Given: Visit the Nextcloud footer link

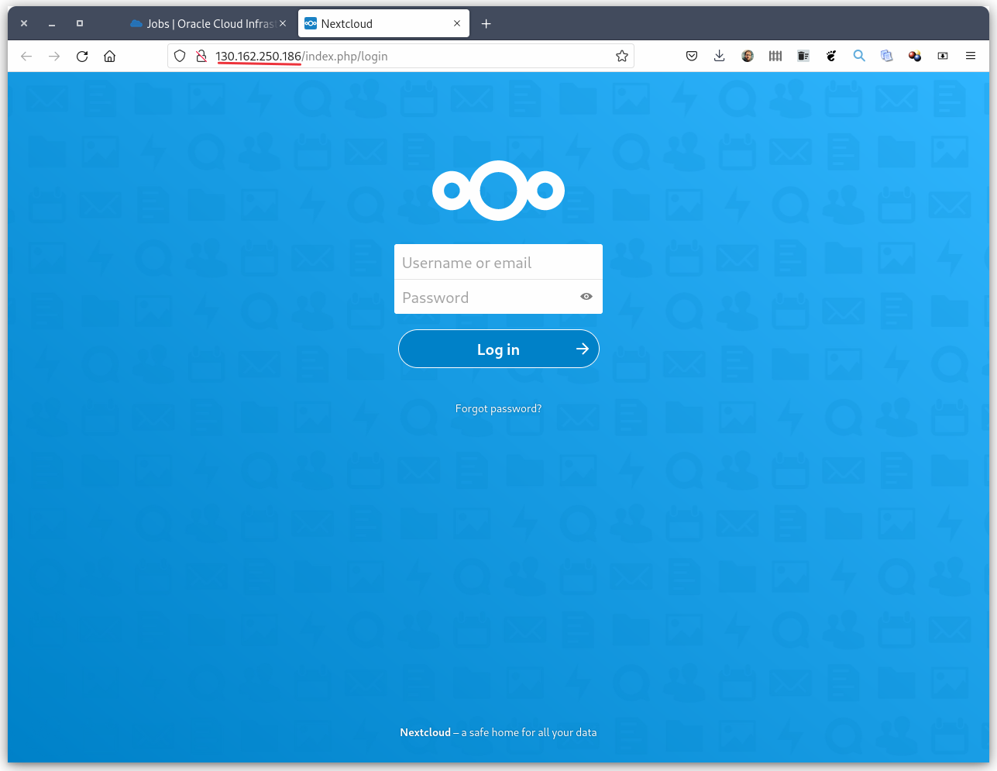Looking at the screenshot, I should pyautogui.click(x=425, y=732).
